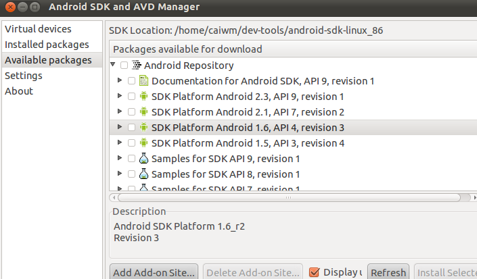
Task: Expand Samples for SDK API 9 row
Action: pos(120,157)
